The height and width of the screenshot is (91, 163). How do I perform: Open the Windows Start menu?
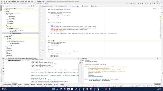[x=53, y=89]
